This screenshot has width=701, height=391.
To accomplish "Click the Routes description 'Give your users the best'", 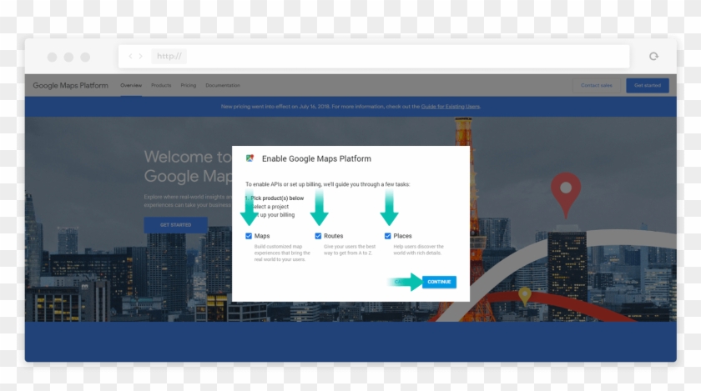I will (x=350, y=247).
